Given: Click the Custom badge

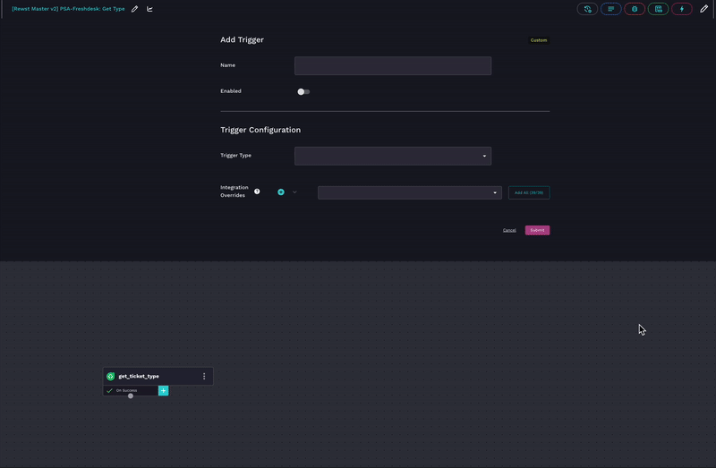Looking at the screenshot, I should 539,40.
